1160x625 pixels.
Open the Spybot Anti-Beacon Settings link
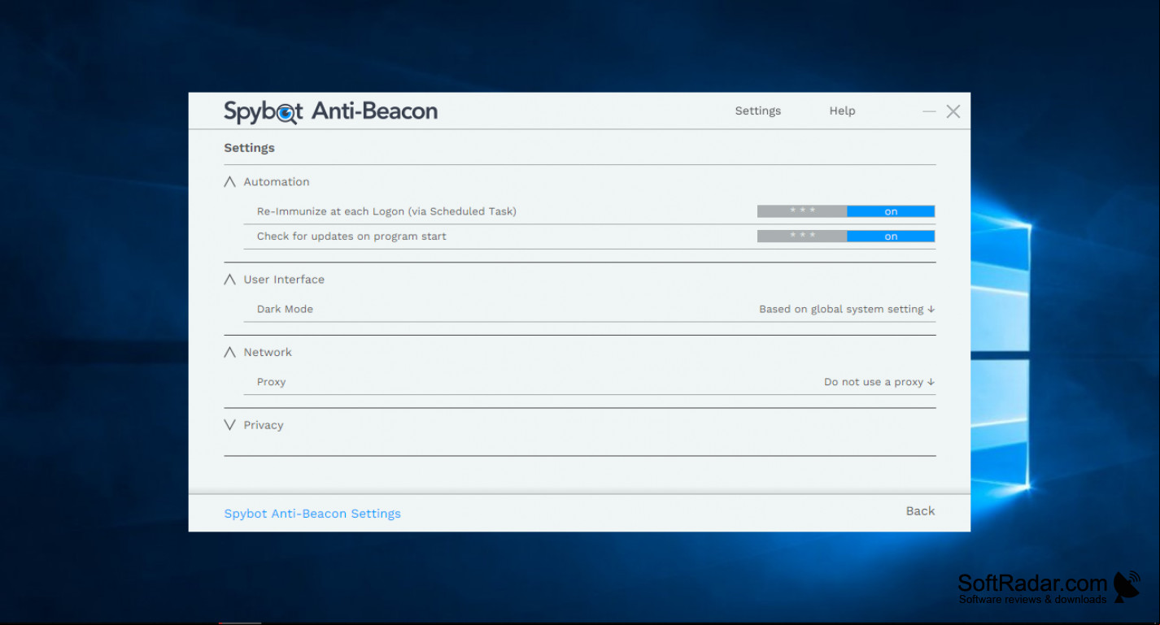point(312,514)
